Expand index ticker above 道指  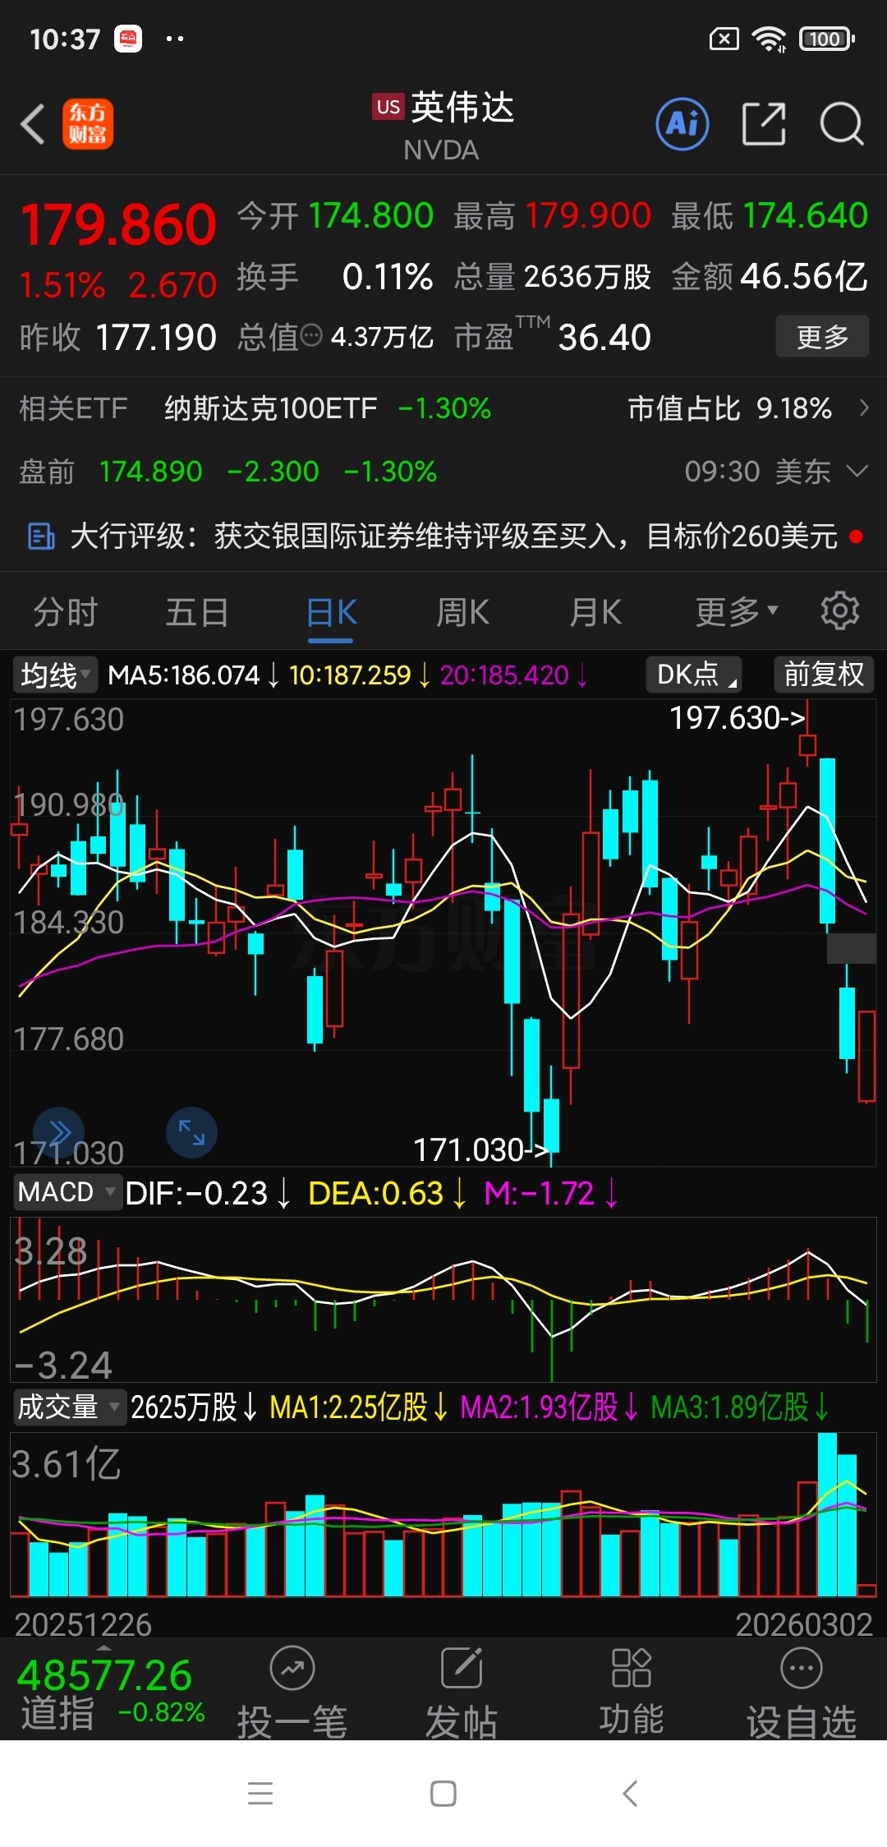point(103,1648)
